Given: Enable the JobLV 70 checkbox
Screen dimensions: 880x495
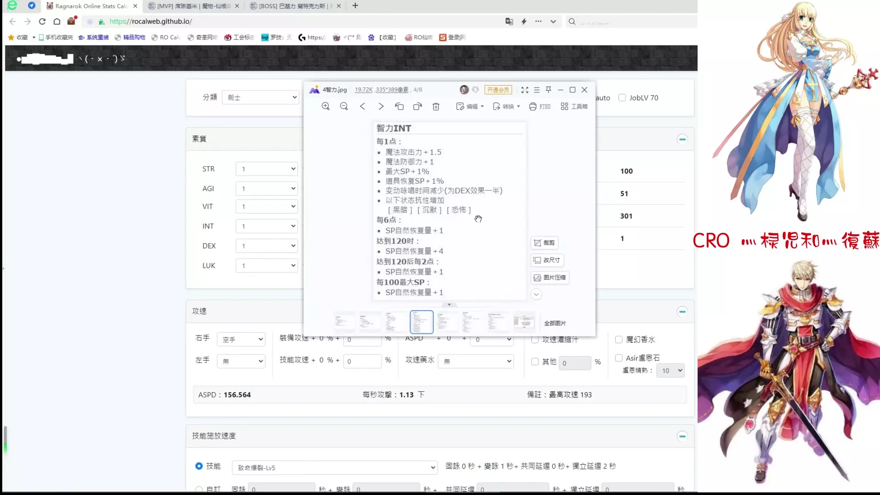Looking at the screenshot, I should point(622,98).
